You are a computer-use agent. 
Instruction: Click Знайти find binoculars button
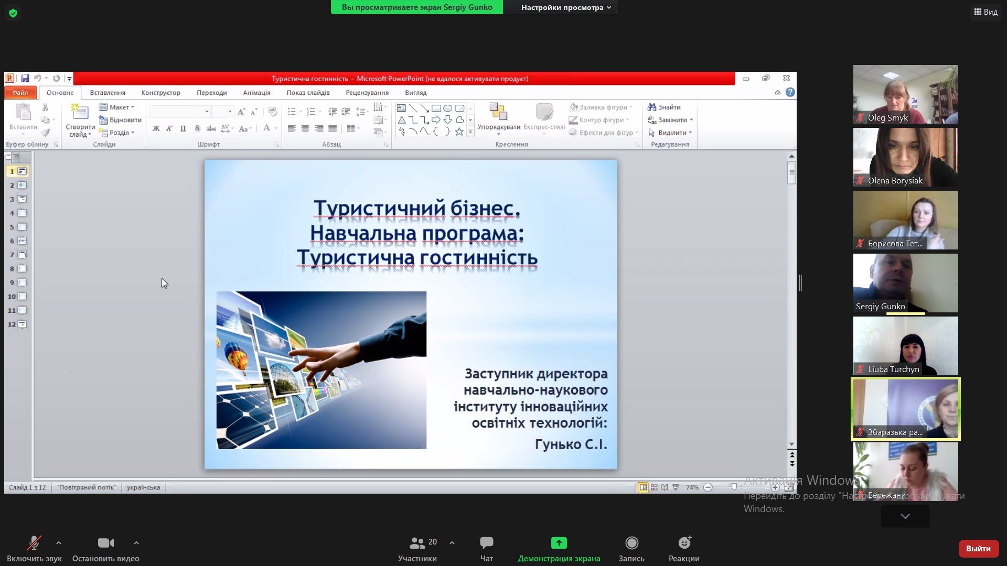click(x=664, y=107)
